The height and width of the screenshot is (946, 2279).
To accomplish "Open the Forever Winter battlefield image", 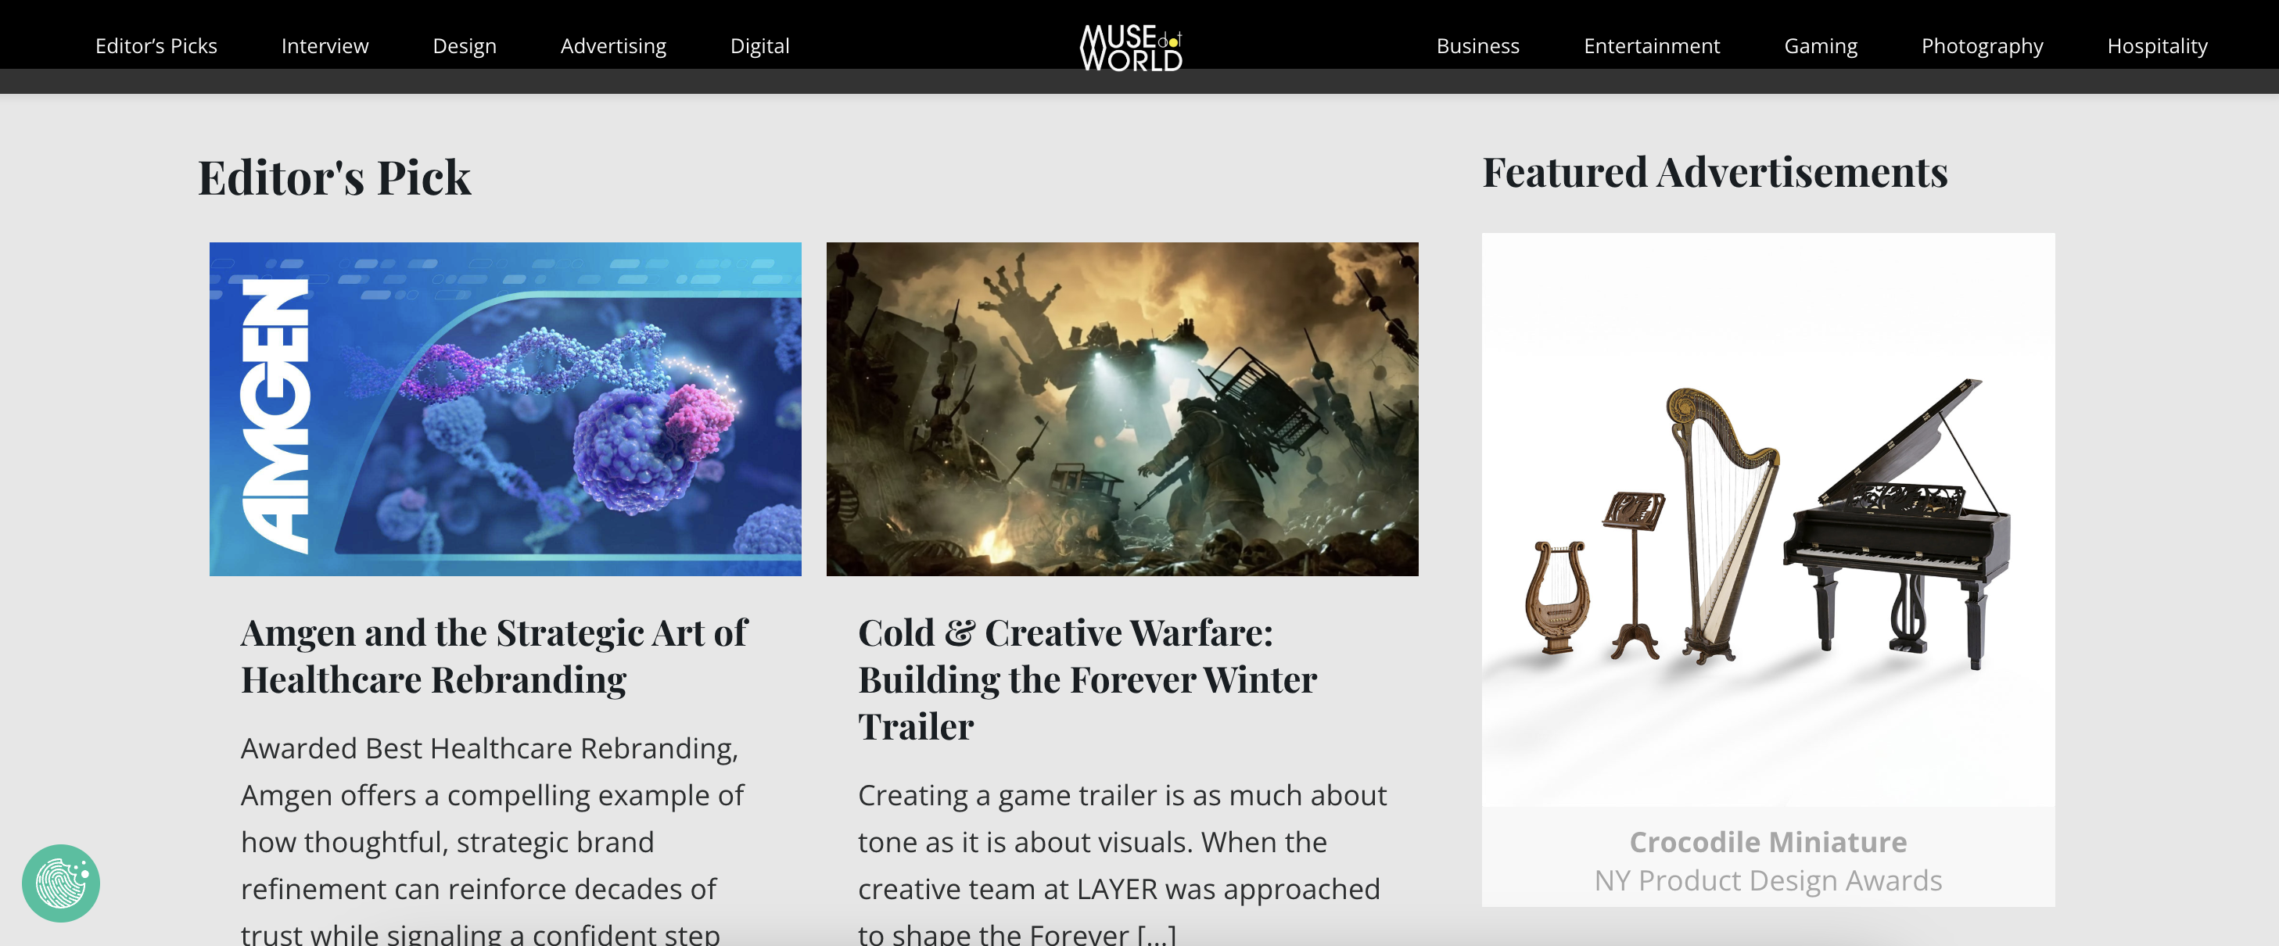I will pyautogui.click(x=1122, y=408).
